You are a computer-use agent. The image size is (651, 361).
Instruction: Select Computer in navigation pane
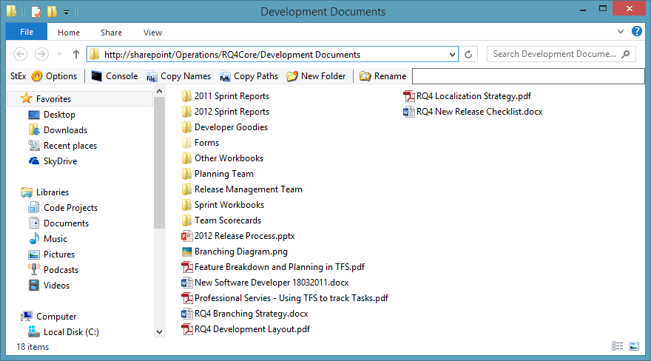click(x=48, y=317)
